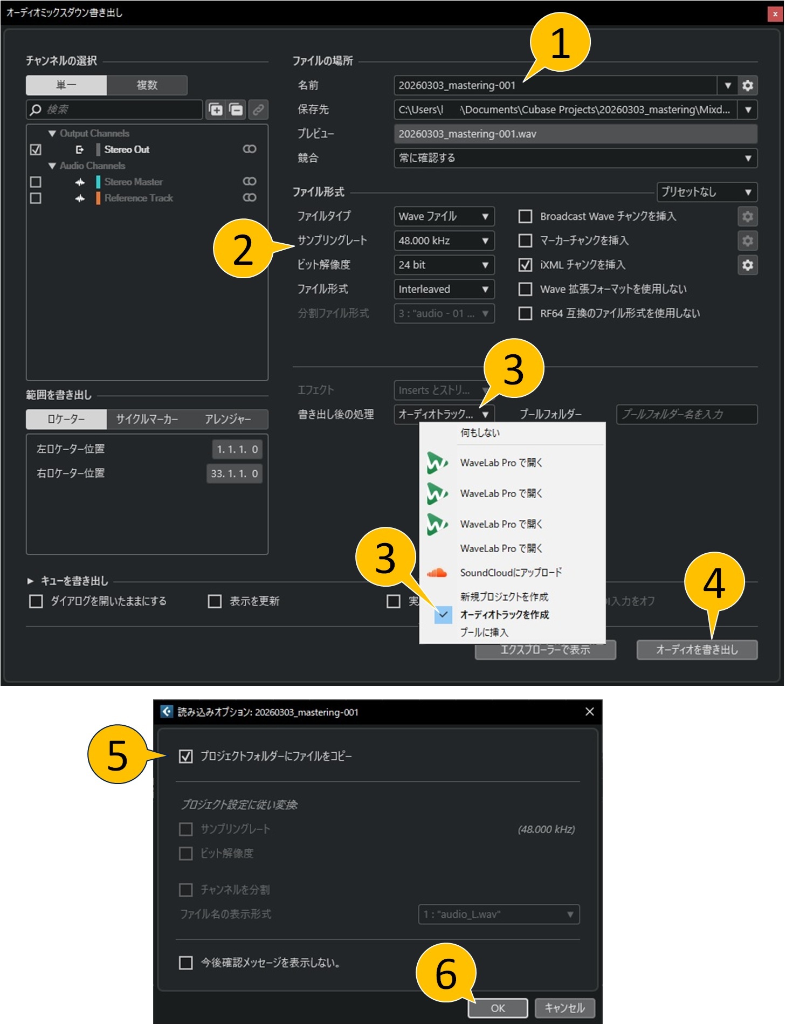
Task: Enable the Broadcast Wave chunk checkbox
Action: click(525, 216)
